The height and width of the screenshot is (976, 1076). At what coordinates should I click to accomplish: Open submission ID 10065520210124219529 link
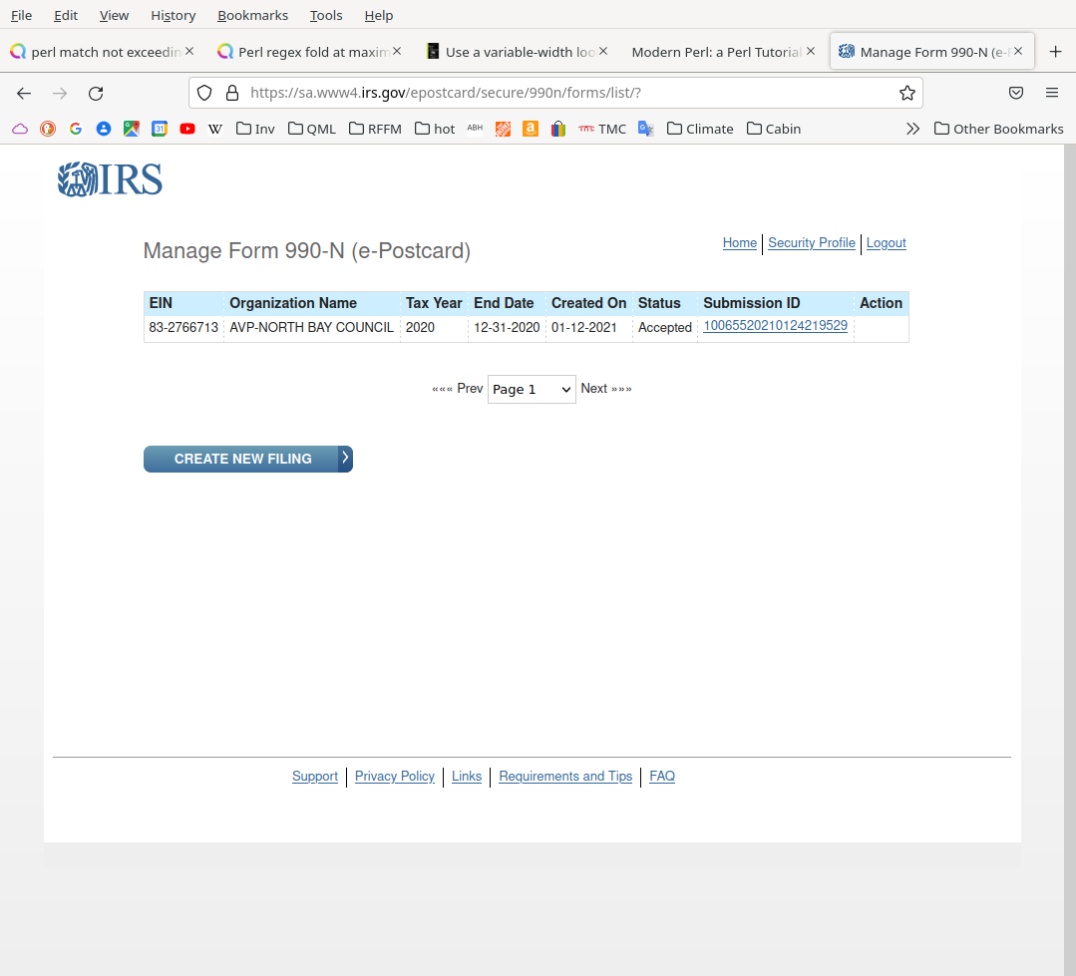[x=775, y=326]
